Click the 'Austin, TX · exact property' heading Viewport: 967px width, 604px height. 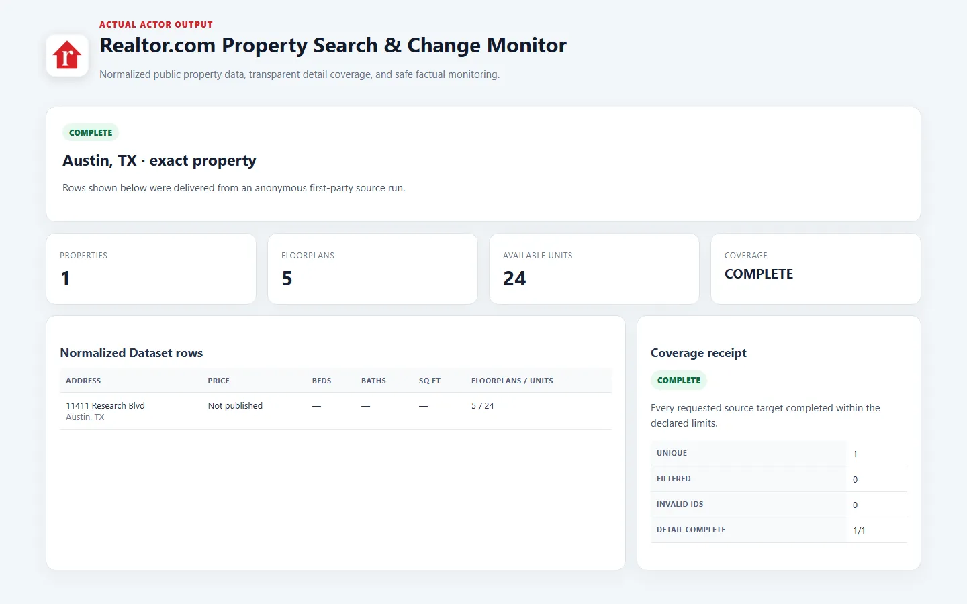(x=159, y=161)
